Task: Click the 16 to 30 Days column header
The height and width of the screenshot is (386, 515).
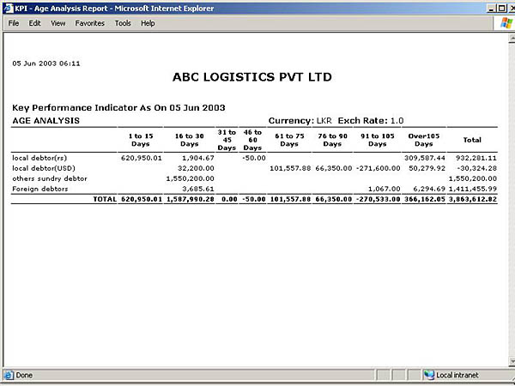Action: click(x=190, y=140)
